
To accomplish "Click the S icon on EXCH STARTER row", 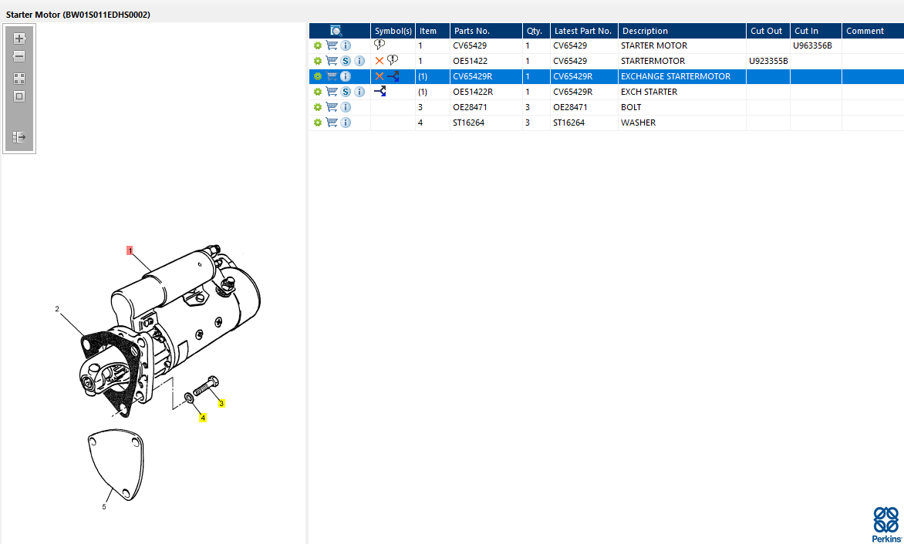I will pos(346,92).
